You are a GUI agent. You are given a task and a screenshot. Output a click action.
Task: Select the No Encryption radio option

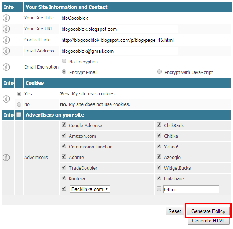click(x=64, y=61)
